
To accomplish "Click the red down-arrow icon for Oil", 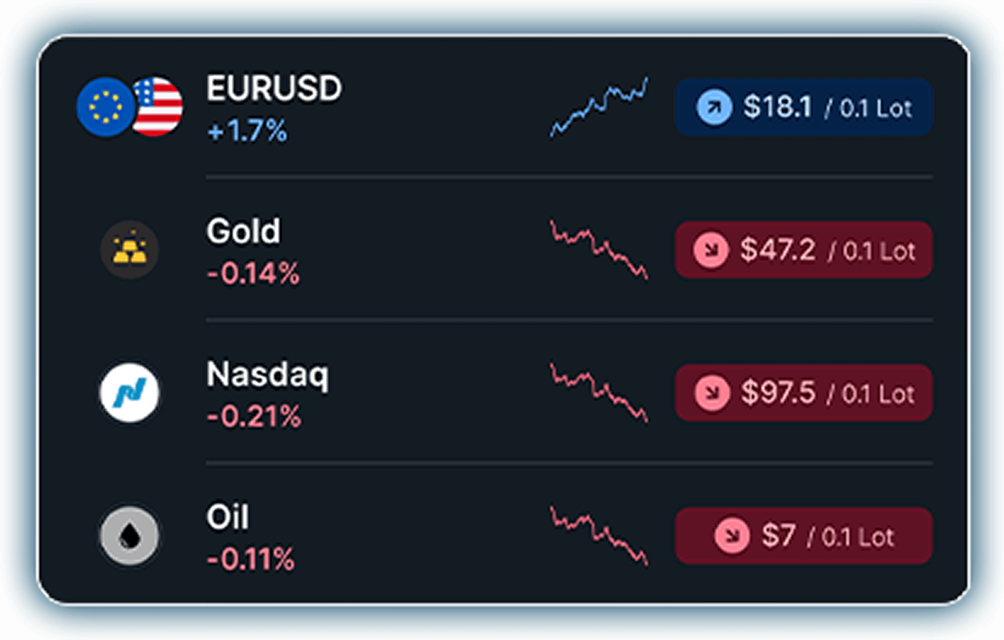I will [732, 536].
